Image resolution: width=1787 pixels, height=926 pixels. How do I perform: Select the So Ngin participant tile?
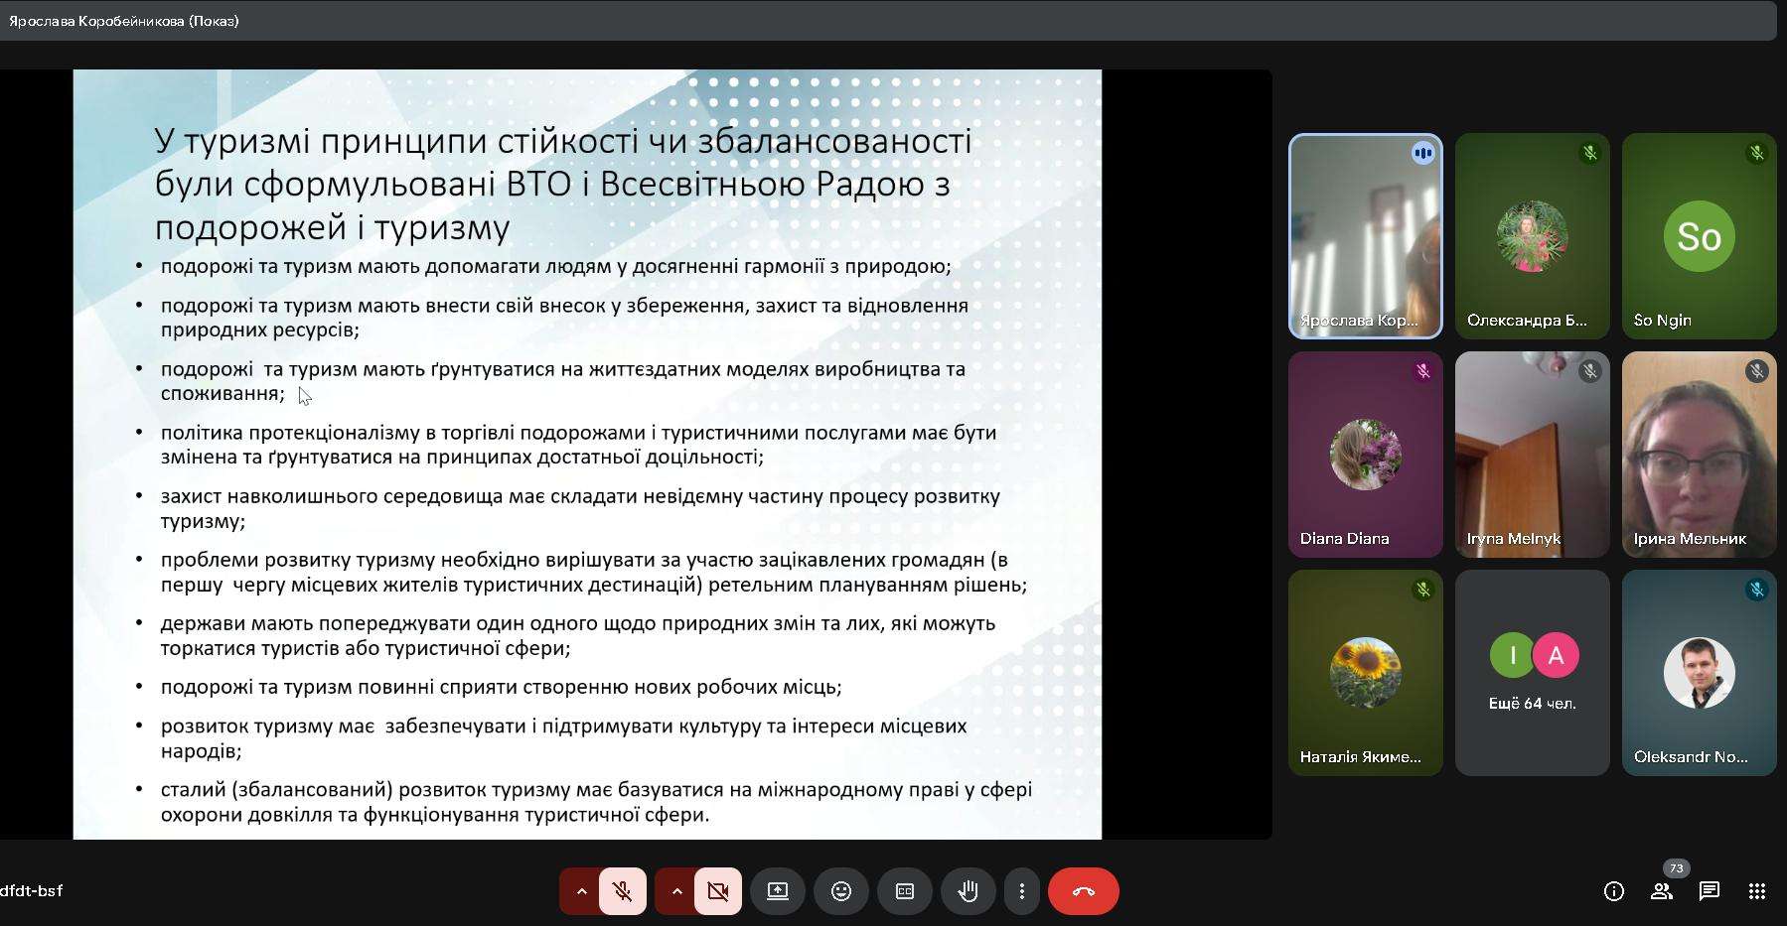[x=1700, y=236]
